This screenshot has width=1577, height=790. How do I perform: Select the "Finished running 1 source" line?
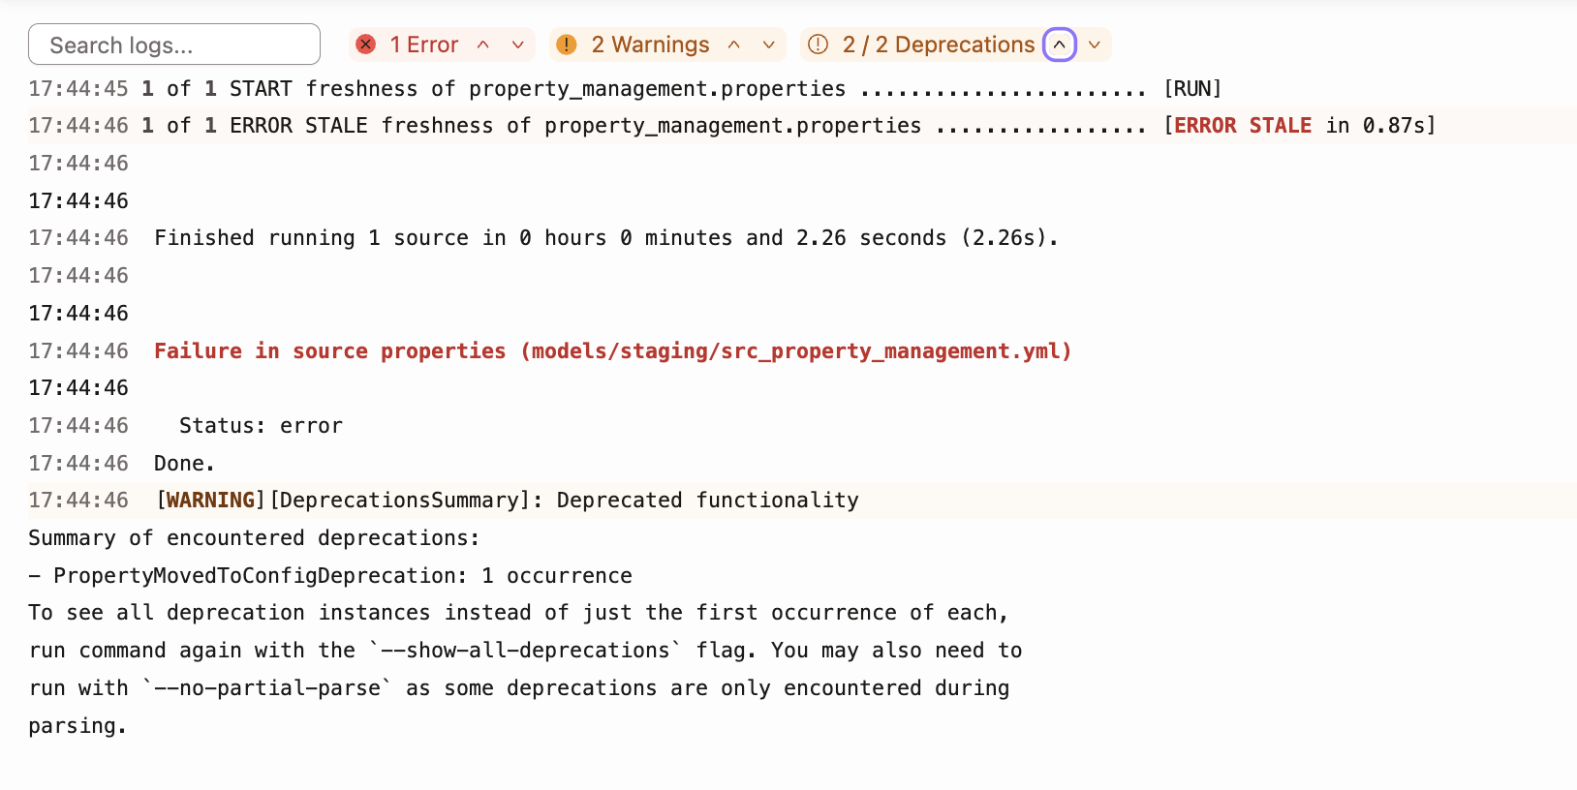click(x=606, y=237)
